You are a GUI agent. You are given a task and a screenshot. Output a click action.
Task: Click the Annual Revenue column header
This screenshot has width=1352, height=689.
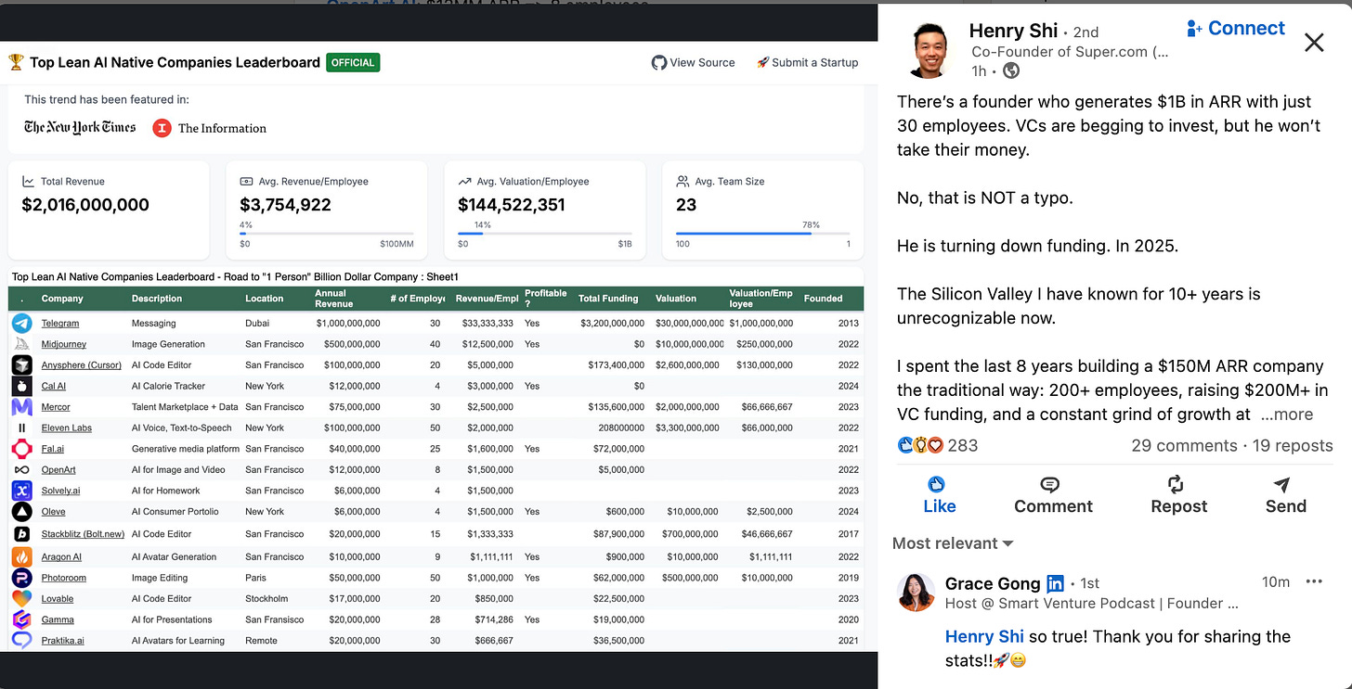334,299
